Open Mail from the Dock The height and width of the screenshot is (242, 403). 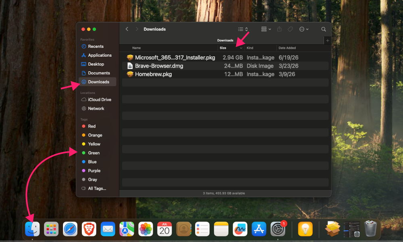[108, 229]
